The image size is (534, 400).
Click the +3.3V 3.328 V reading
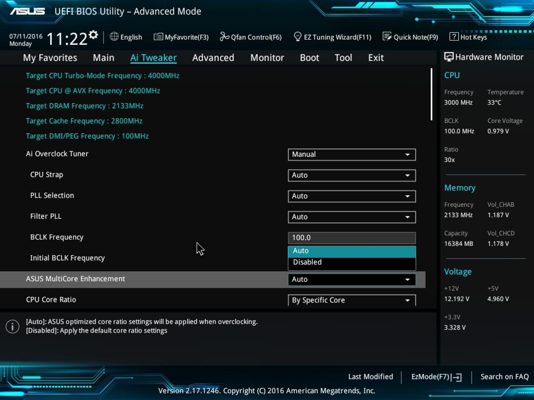[x=455, y=327]
